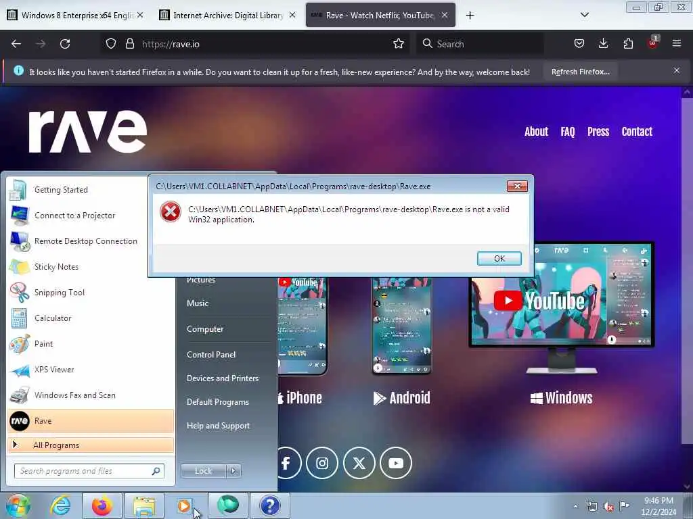Viewport: 693px width, 519px height.
Task: Click the site padlock icon
Action: [129, 44]
